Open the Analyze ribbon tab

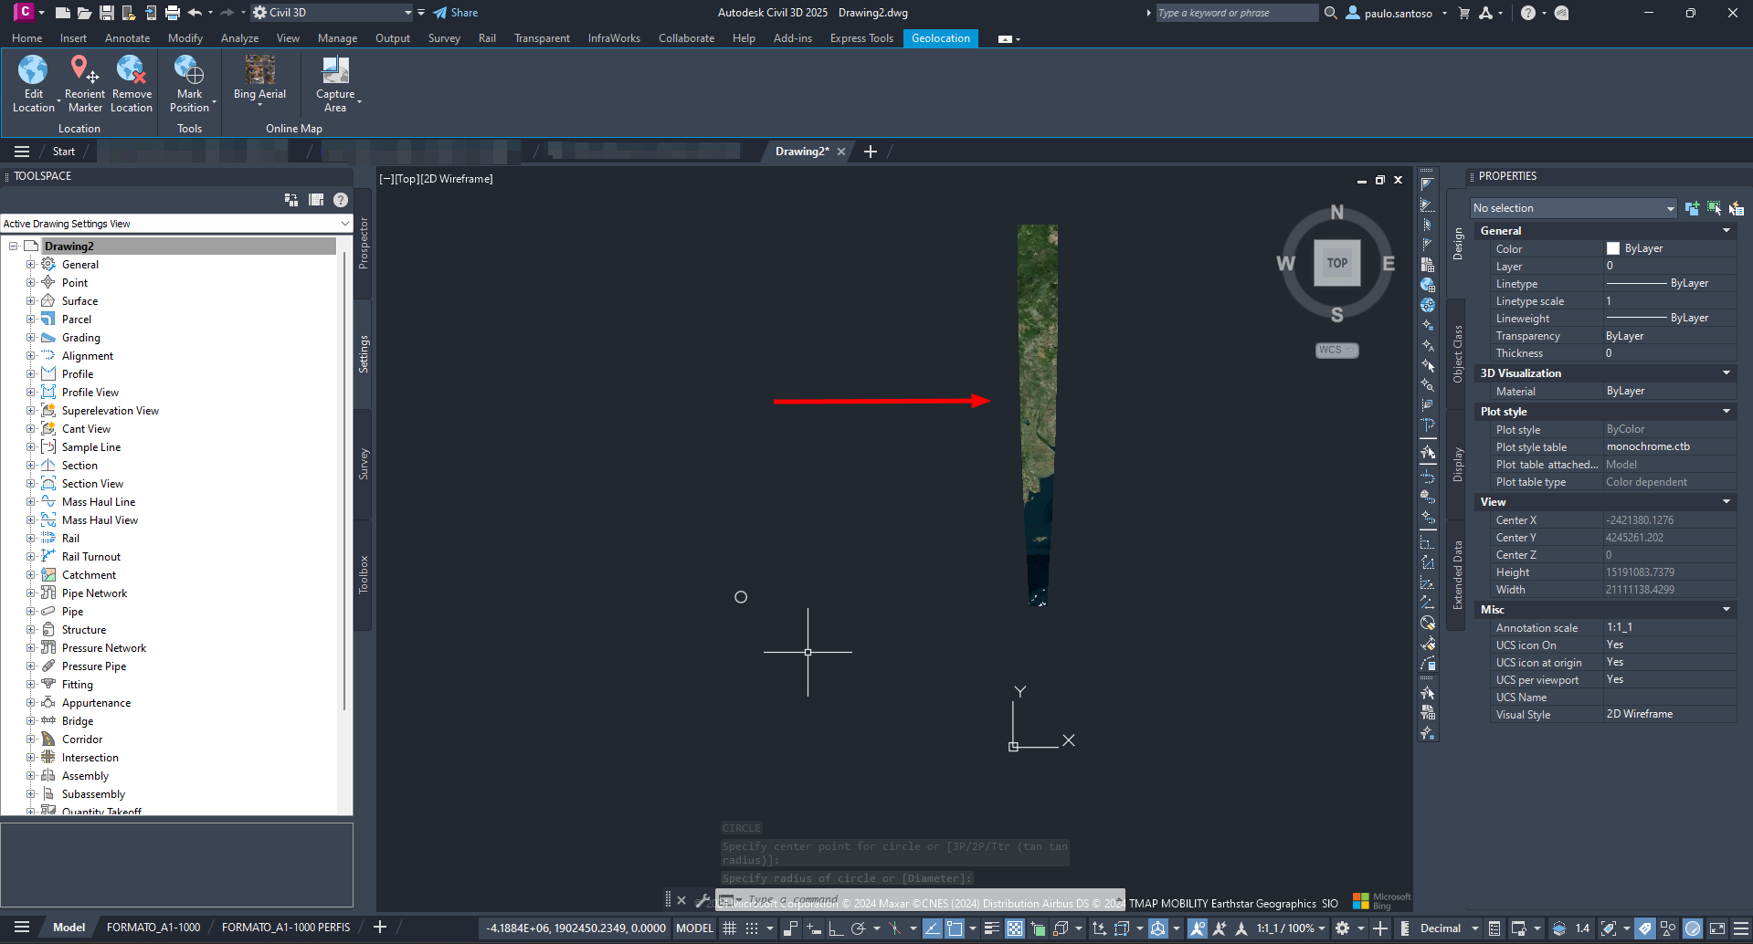[239, 38]
